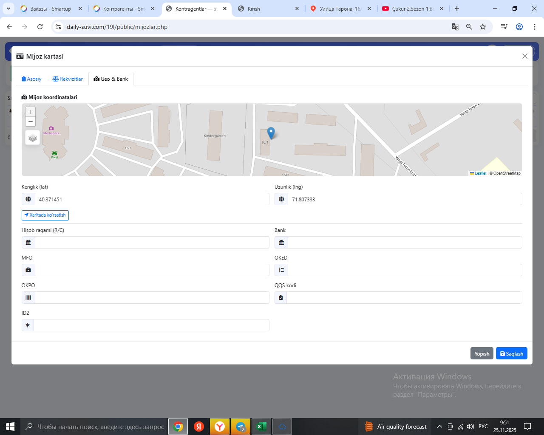This screenshot has height=435, width=544.
Task: Close the Mijoz kartasi dialog with X
Action: click(524, 56)
